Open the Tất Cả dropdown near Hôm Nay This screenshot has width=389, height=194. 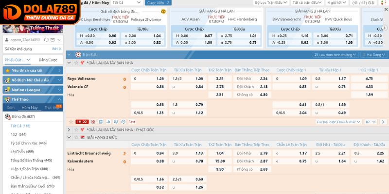click(126, 3)
